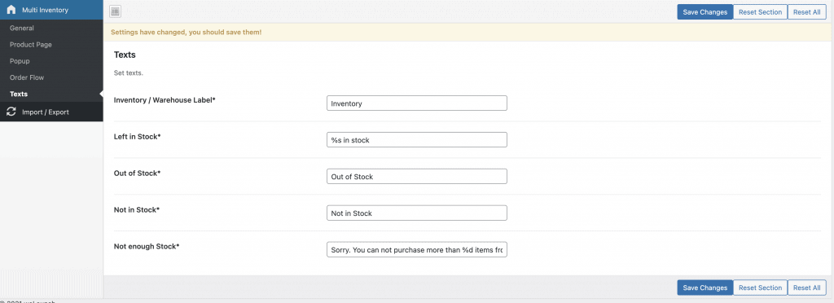Edit the Out of Stock text field
This screenshot has height=303, width=834.
pyautogui.click(x=416, y=177)
